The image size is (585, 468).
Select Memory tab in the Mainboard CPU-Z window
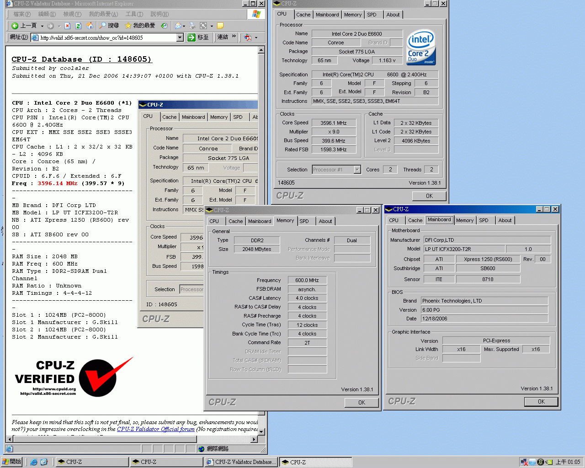click(465, 220)
